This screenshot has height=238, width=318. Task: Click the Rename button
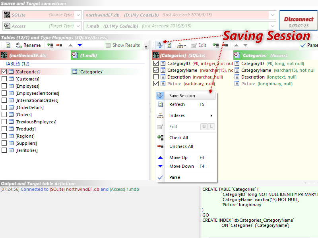tap(28, 45)
